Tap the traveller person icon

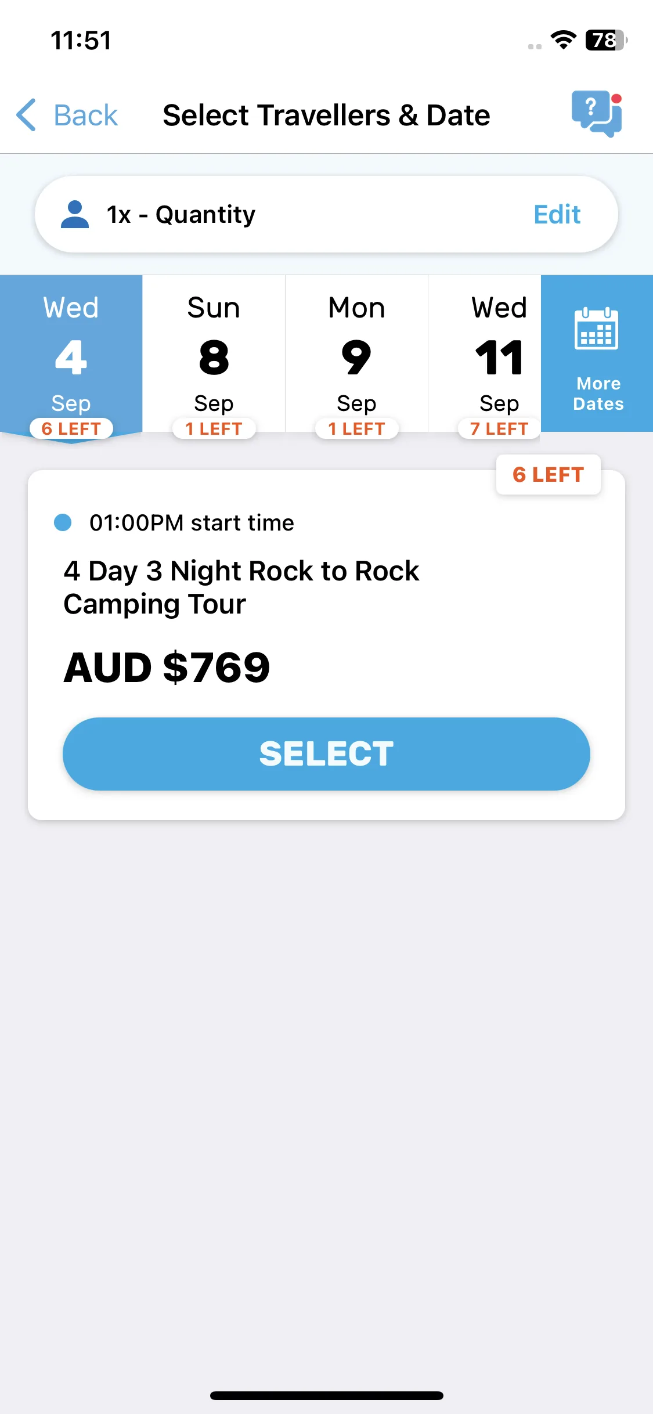tap(75, 214)
